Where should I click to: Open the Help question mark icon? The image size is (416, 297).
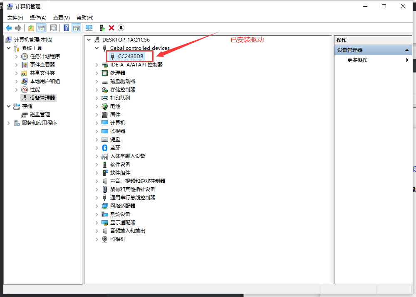[66, 28]
